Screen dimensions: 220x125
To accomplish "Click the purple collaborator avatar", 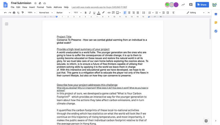I will [176, 5].
